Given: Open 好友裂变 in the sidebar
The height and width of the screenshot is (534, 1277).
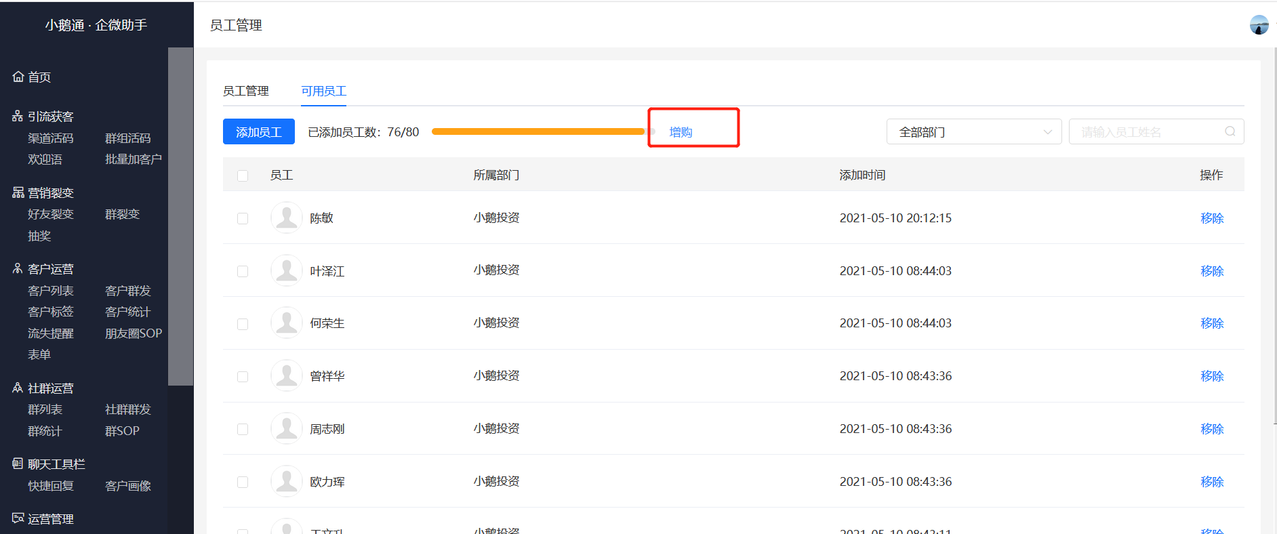Looking at the screenshot, I should (x=51, y=213).
